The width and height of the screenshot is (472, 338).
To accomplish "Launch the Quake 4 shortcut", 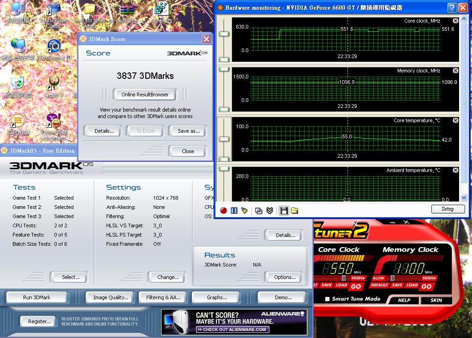I will pyautogui.click(x=54, y=87).
